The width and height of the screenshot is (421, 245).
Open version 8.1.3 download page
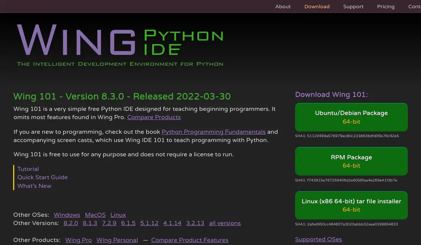[90, 223]
